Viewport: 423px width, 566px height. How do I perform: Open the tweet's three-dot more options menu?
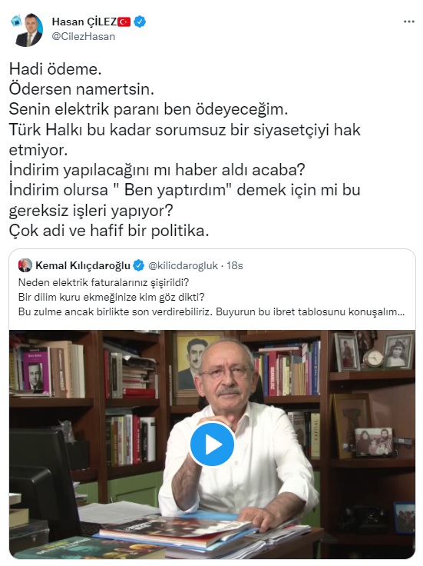tap(408, 22)
